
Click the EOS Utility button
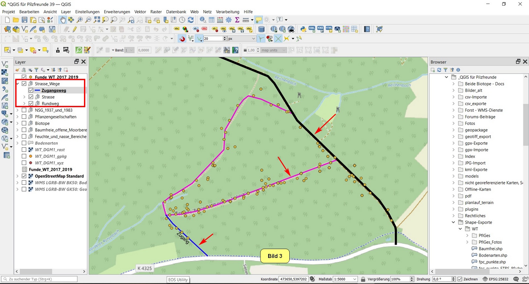point(178,280)
